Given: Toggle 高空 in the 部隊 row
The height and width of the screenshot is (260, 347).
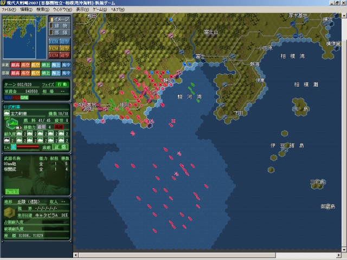Looking at the screenshot, I should point(25,73).
